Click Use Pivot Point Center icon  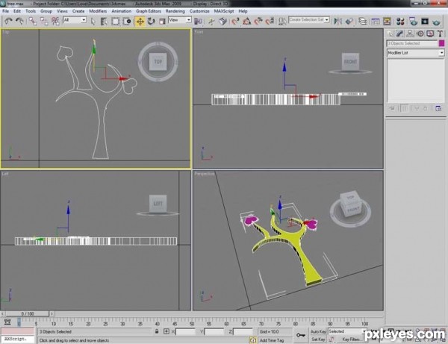click(x=198, y=22)
